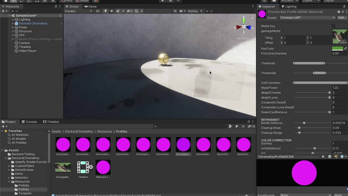The width and height of the screenshot is (348, 196).
Task: Select All Materials favorite
Action: point(20,135)
